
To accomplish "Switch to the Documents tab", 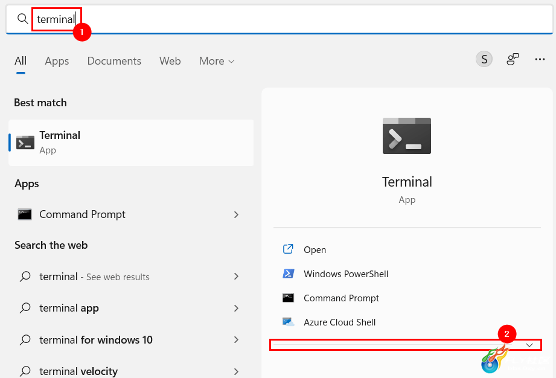I will coord(114,61).
